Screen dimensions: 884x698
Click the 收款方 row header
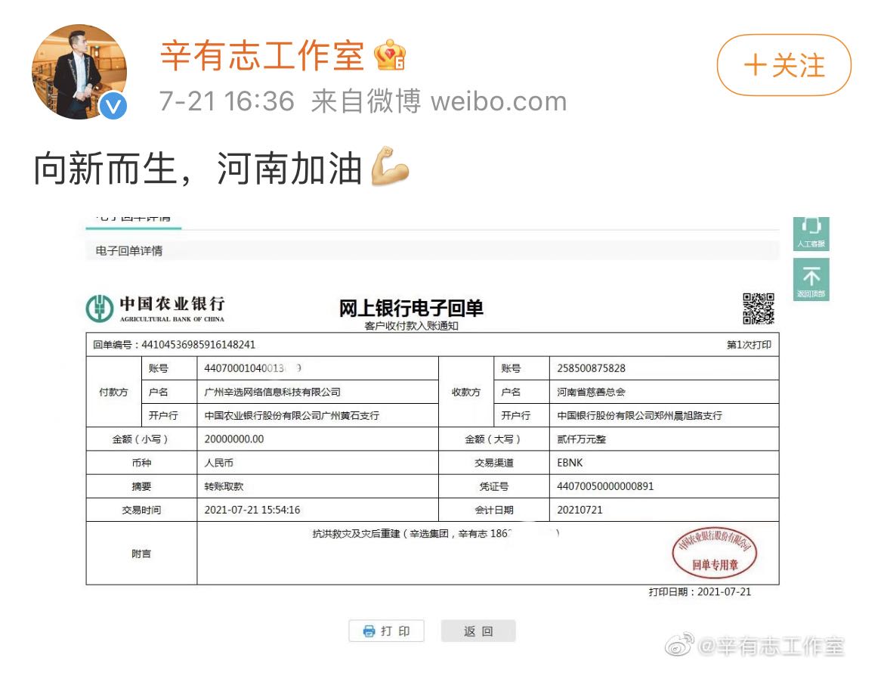click(x=465, y=392)
